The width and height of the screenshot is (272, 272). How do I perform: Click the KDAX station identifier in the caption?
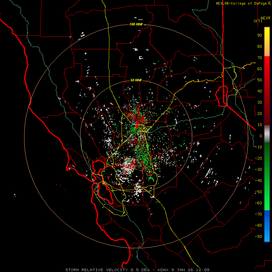pyautogui.click(x=164, y=270)
